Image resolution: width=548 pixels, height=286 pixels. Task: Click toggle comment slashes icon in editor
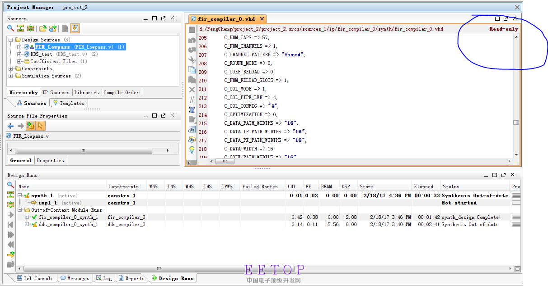coord(192,99)
